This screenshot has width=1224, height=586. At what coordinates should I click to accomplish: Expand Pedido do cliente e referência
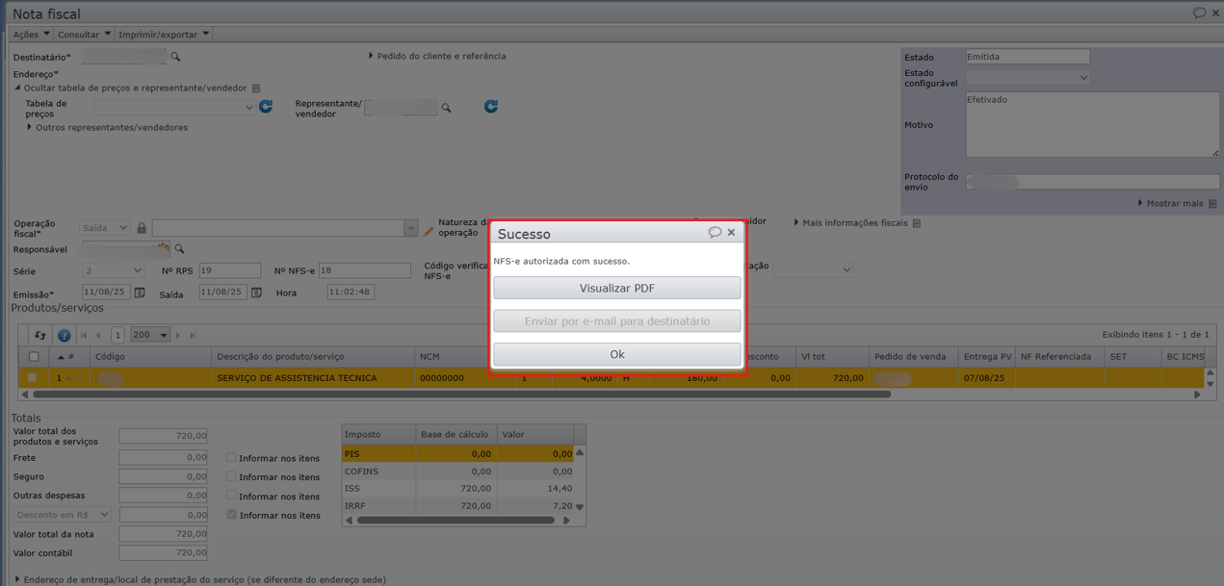[x=371, y=56]
